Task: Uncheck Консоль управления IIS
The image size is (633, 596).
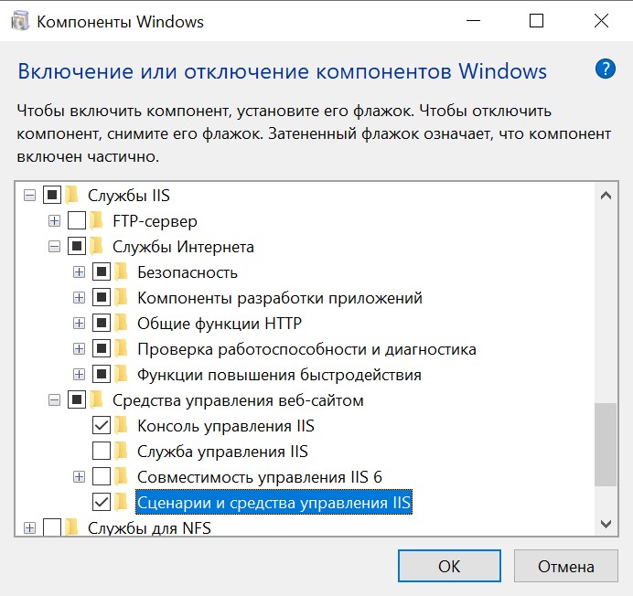Action: pos(102,426)
